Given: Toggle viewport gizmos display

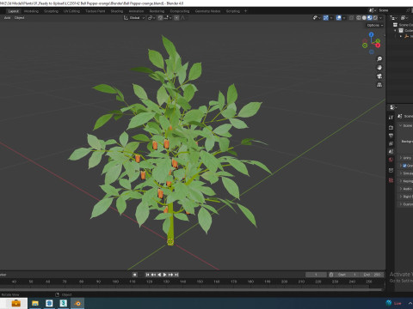Looking at the screenshot, I should [325, 18].
